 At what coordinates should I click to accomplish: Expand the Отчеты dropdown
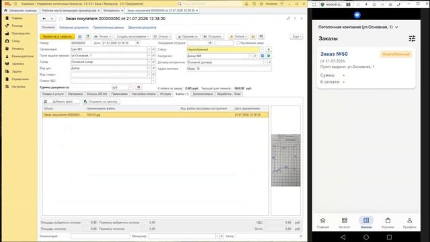pyautogui.click(x=163, y=36)
